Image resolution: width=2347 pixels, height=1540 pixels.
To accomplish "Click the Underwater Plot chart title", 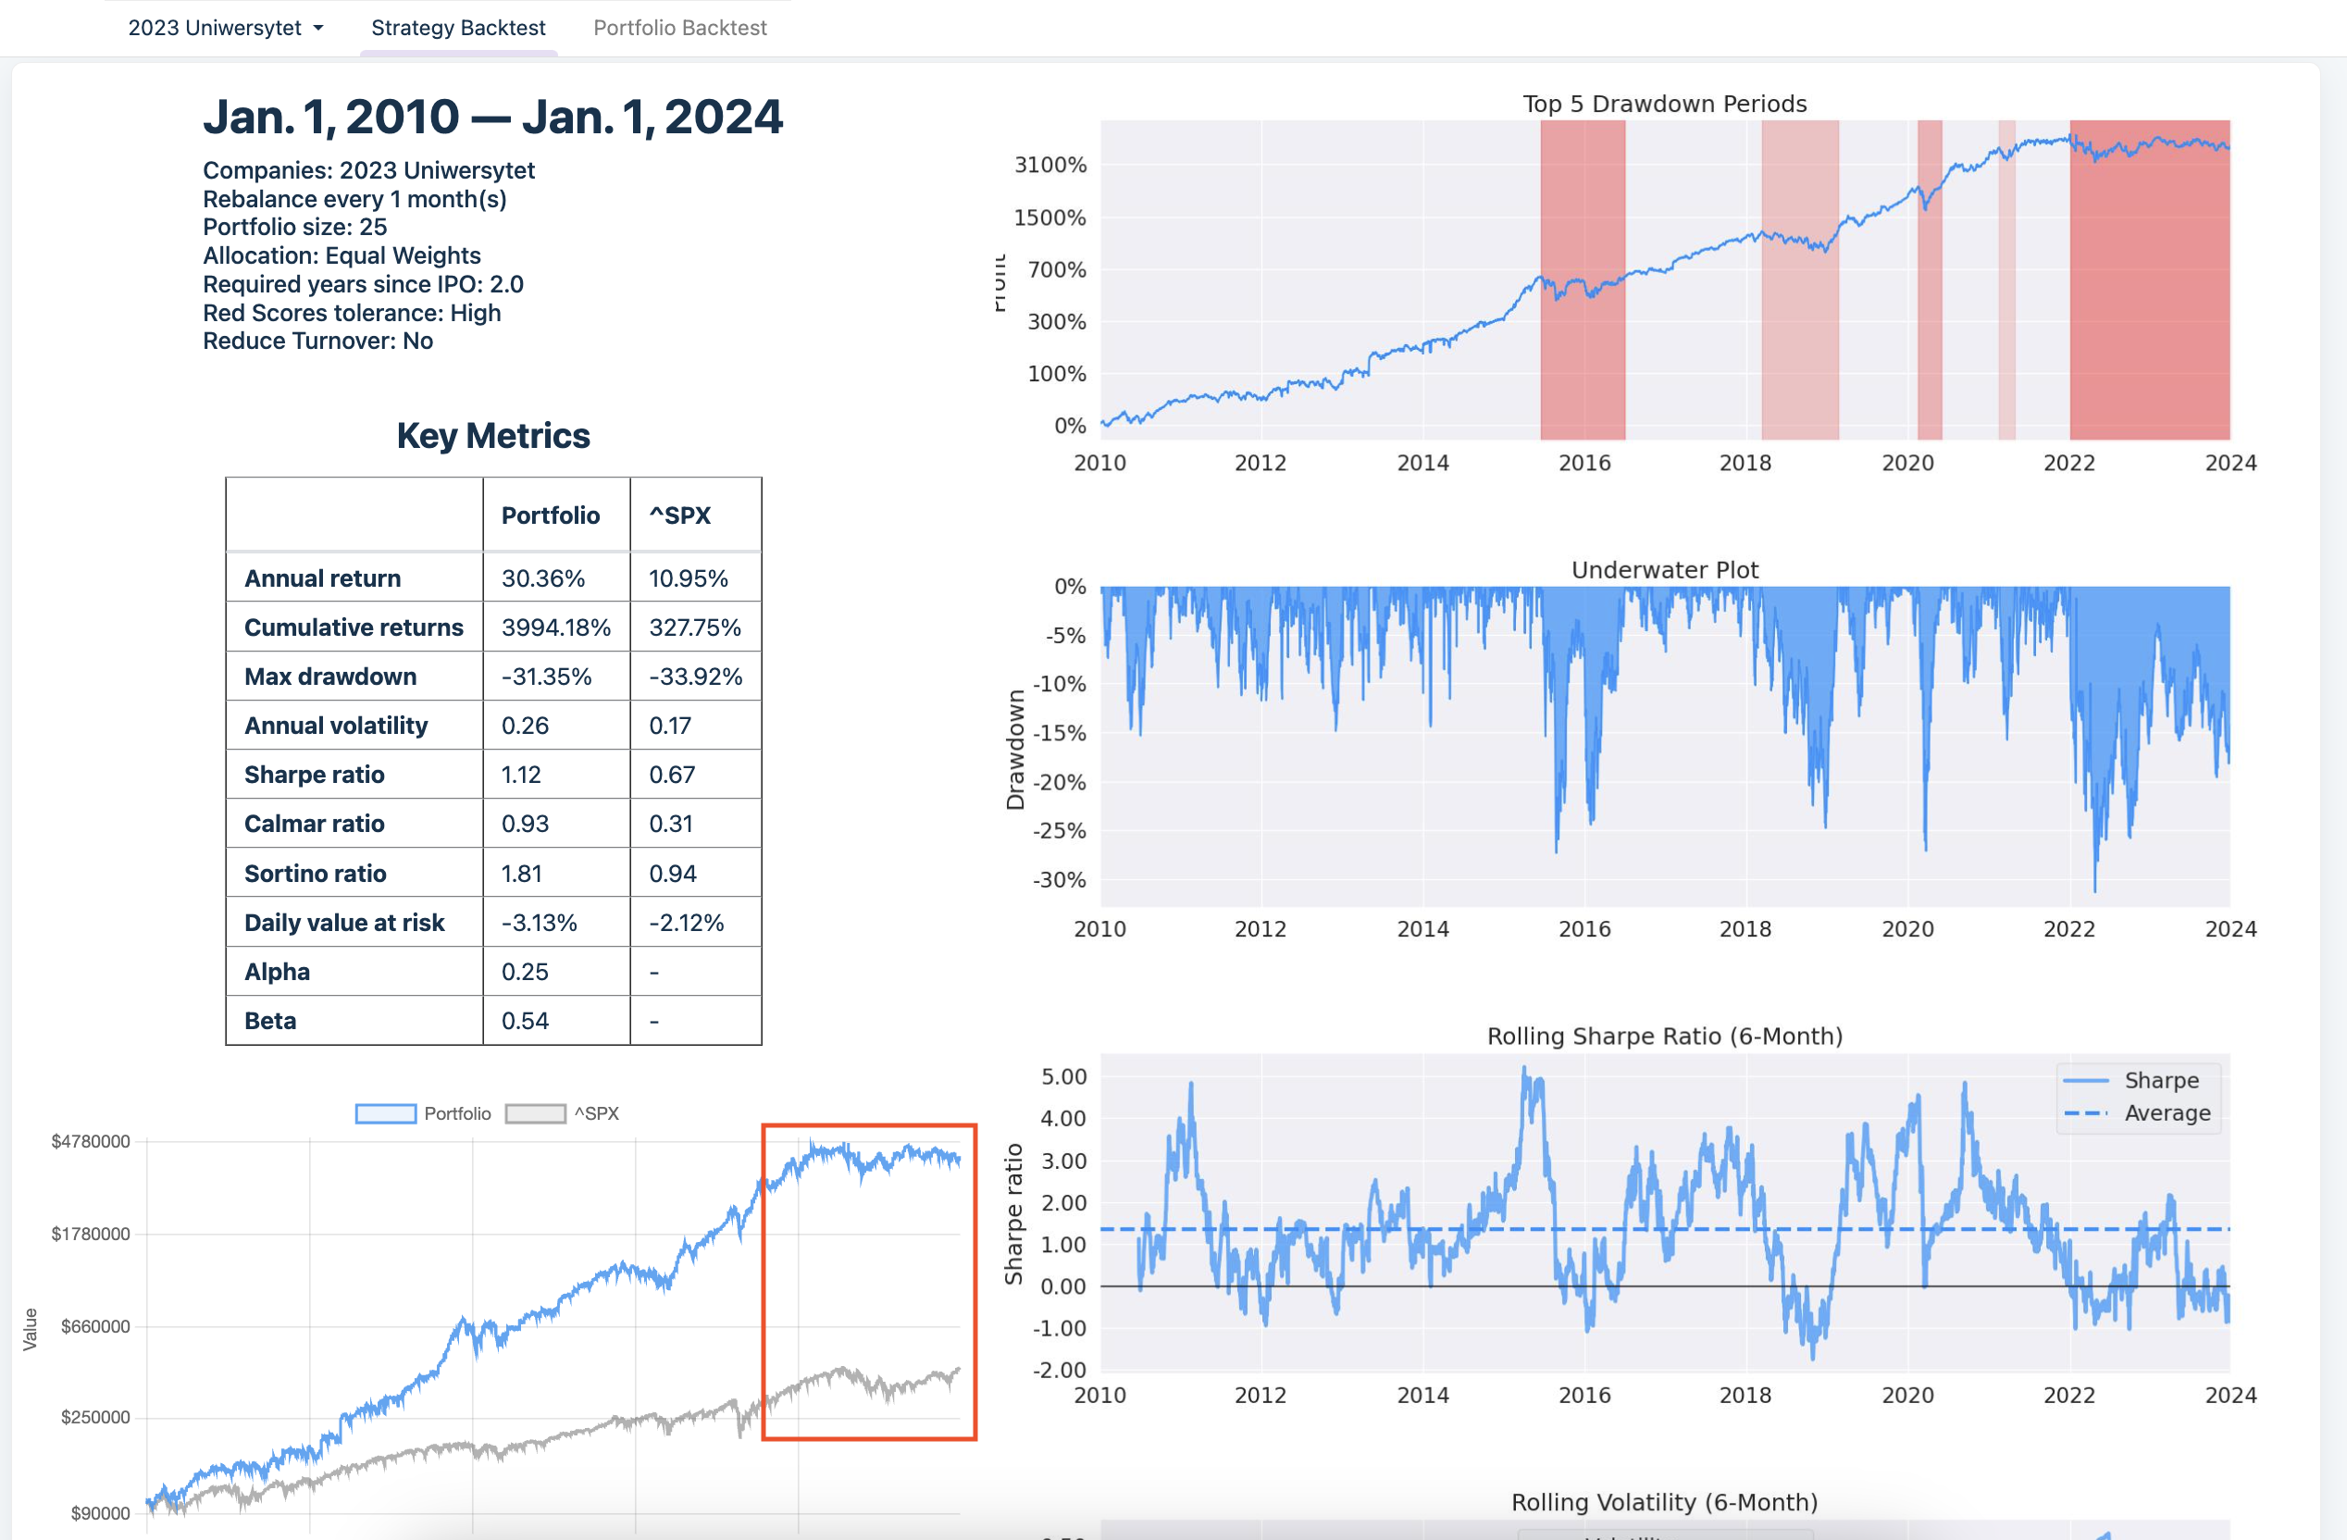I will (x=1664, y=570).
